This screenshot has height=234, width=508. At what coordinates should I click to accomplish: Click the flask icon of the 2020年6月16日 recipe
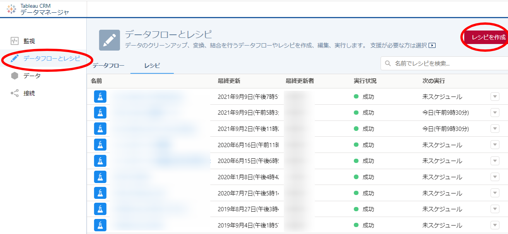pos(100,145)
